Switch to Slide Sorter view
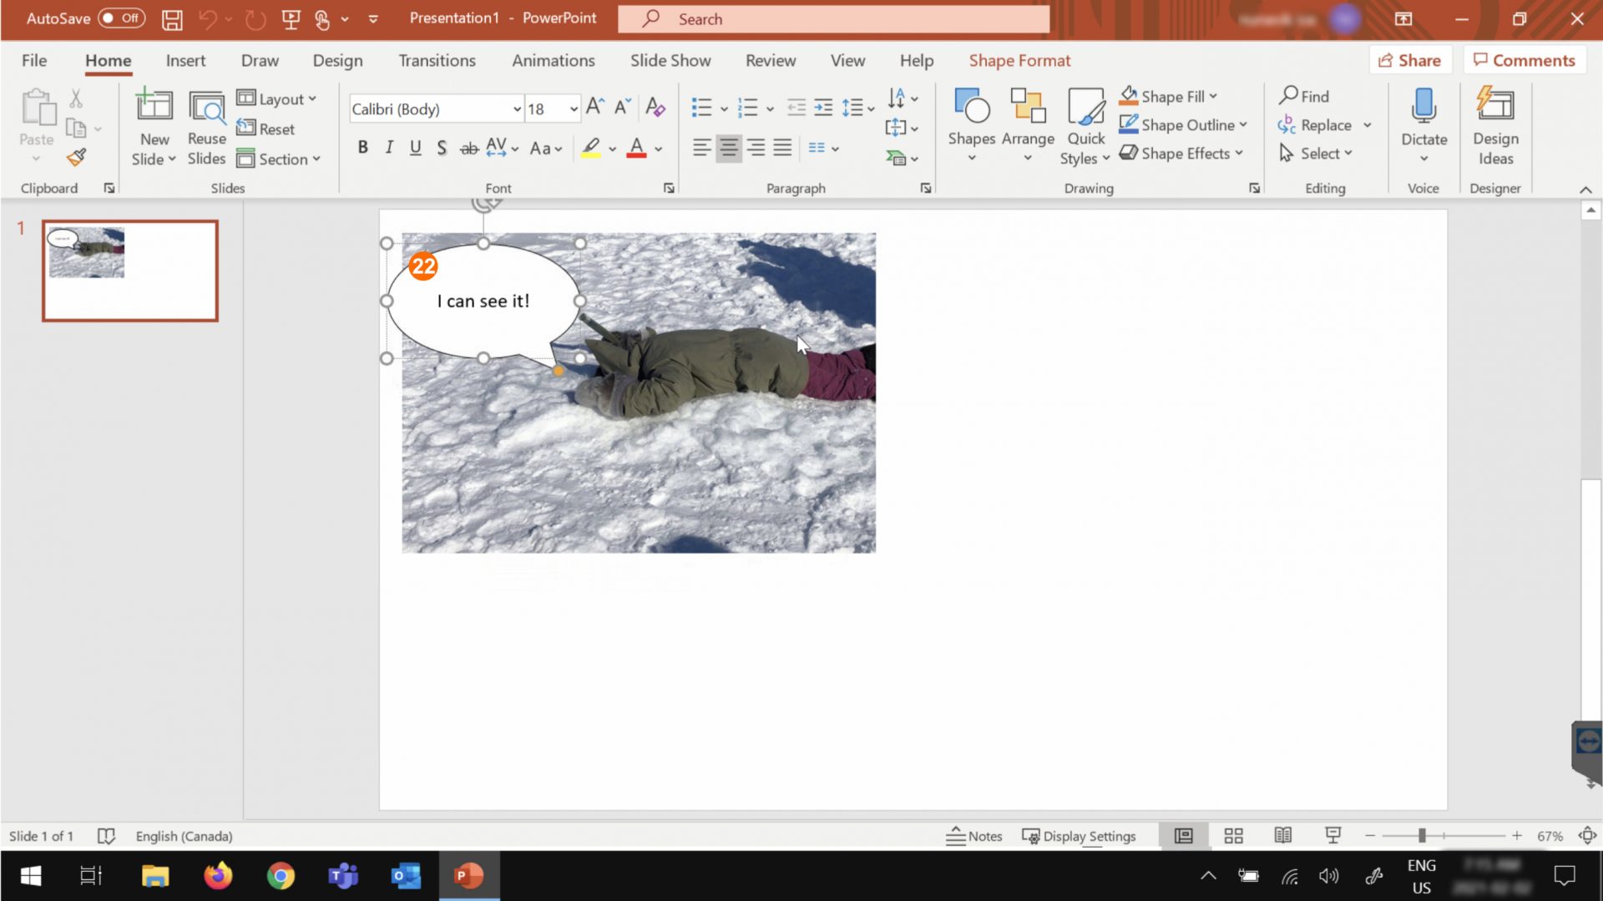 1233,835
